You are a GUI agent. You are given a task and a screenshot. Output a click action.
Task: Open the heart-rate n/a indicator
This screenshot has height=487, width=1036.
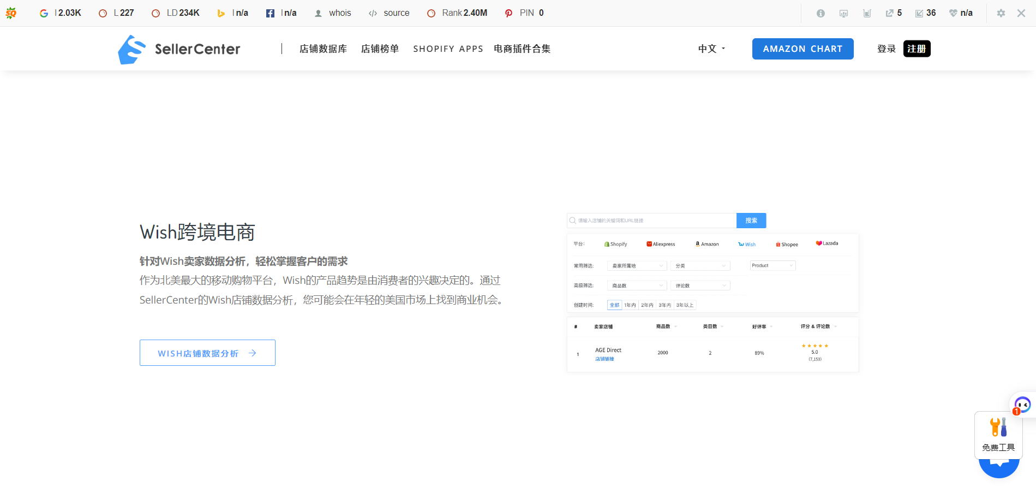click(x=961, y=13)
